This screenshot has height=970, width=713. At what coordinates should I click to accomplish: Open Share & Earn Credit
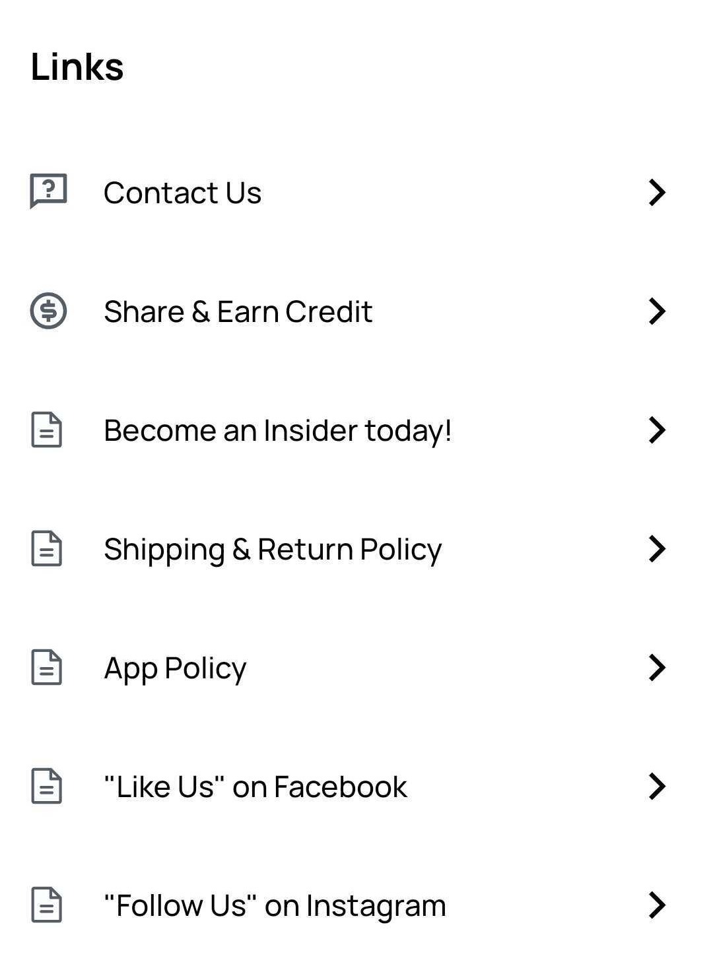(x=238, y=311)
